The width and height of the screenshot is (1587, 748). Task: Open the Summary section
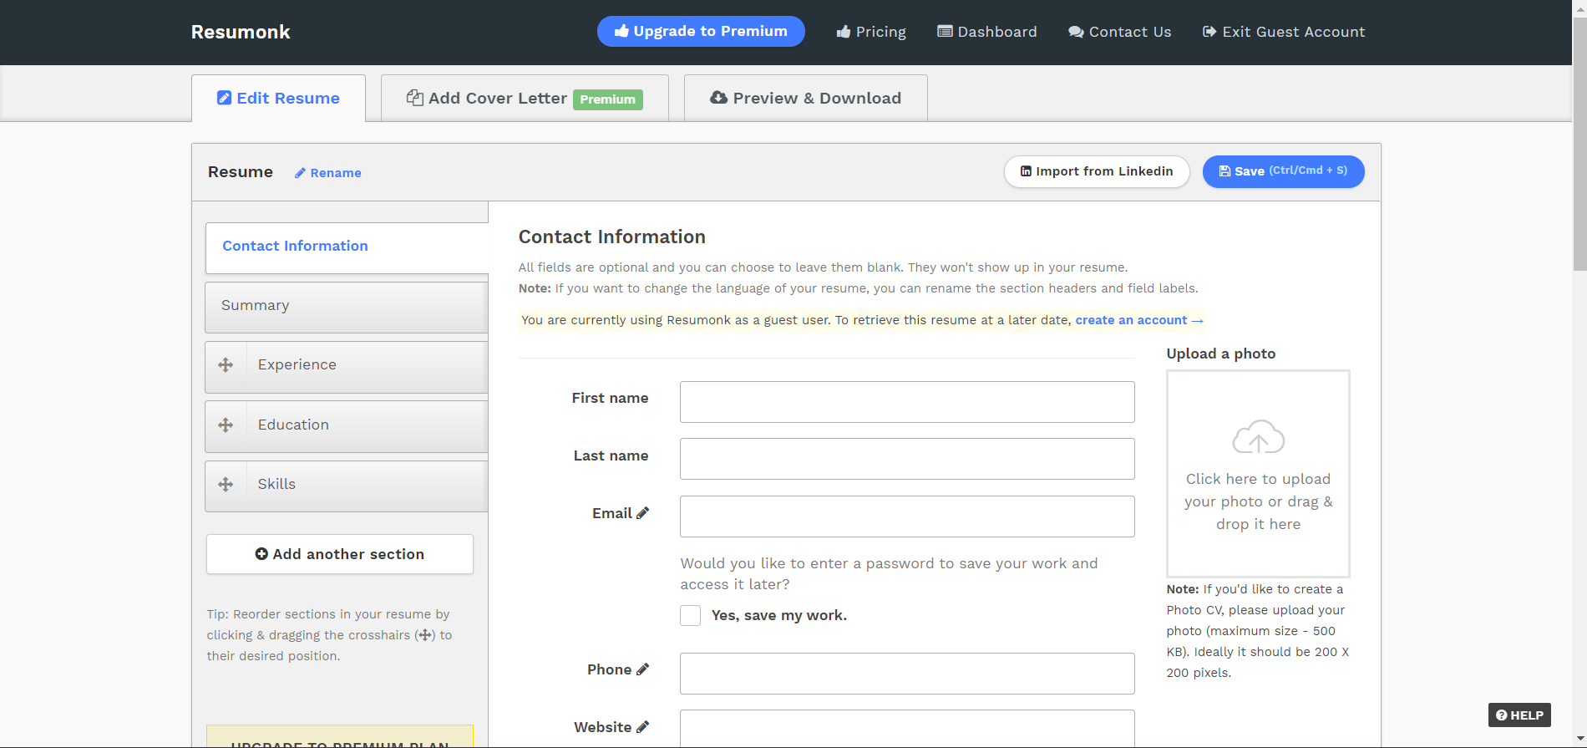coord(347,307)
